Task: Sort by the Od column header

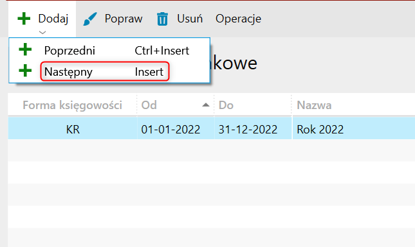Action: pos(176,105)
